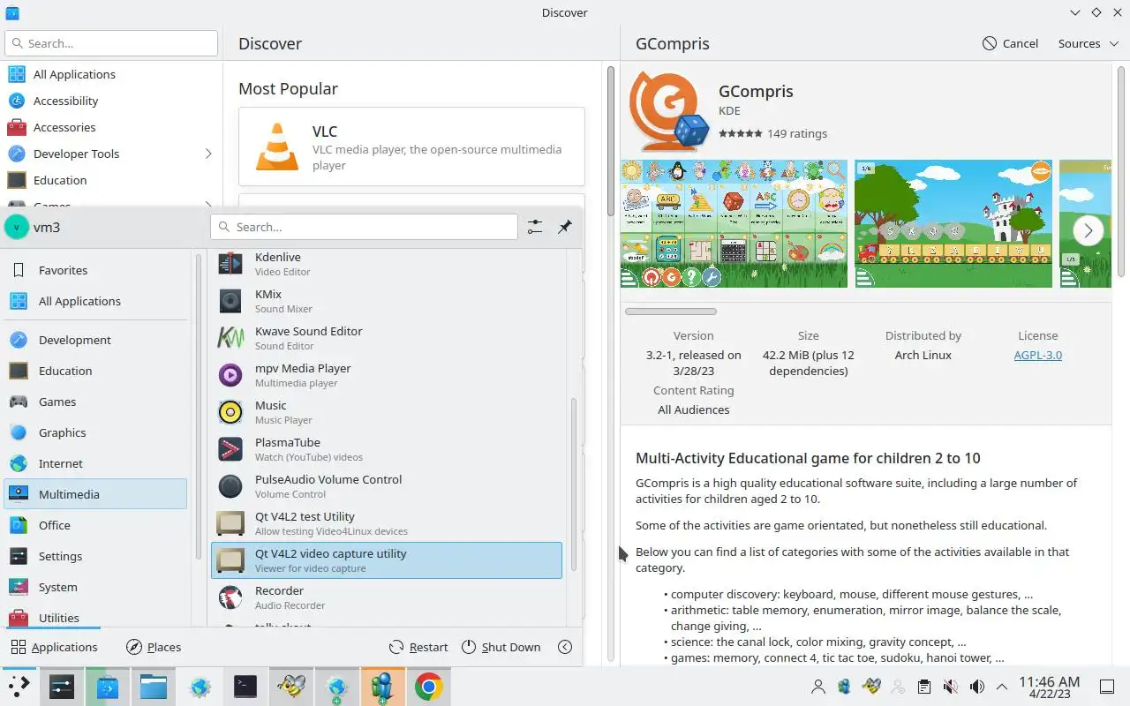Switch to the Applications tab
Screen dimensions: 1130x706
coord(54,647)
